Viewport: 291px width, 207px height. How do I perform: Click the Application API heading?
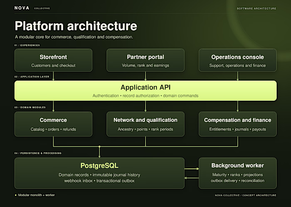(145, 87)
